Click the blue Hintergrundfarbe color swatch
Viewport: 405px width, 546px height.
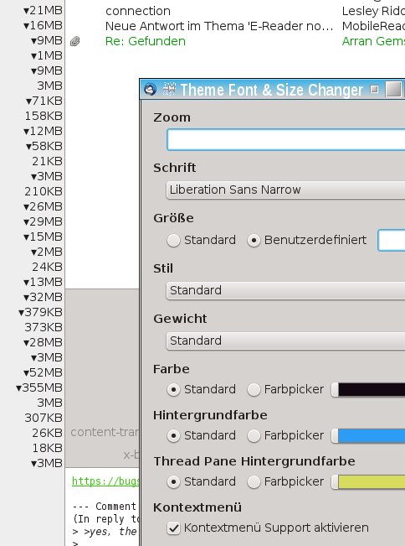[x=372, y=435]
